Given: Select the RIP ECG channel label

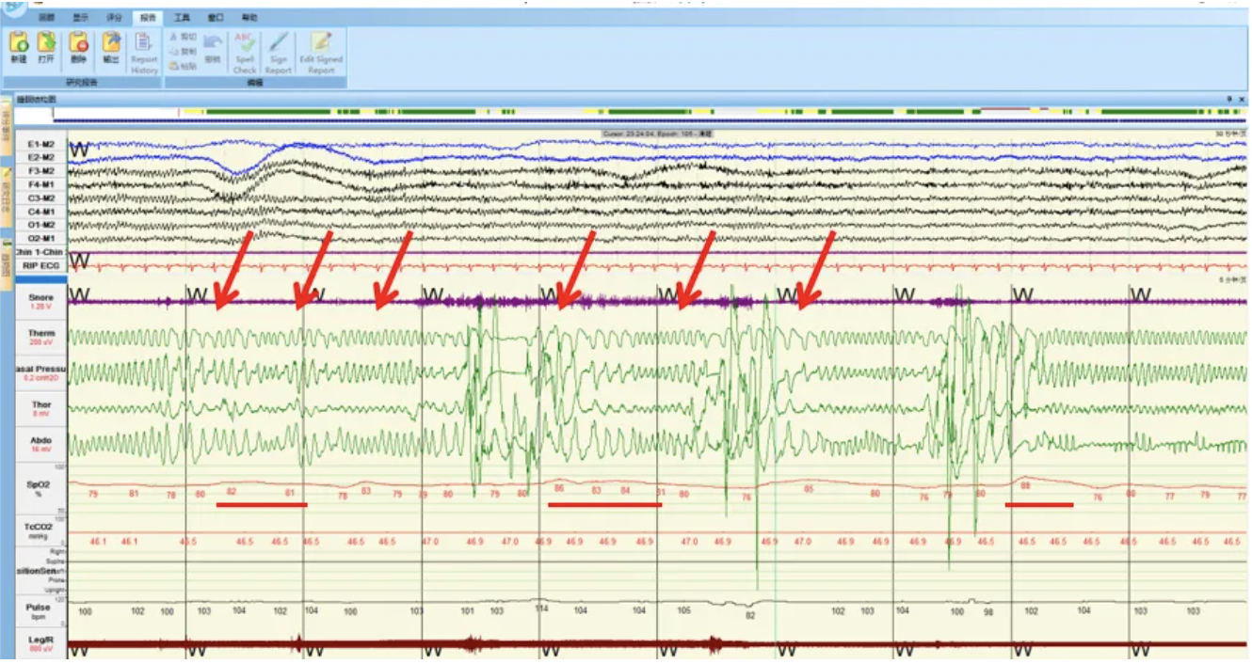Looking at the screenshot, I should [41, 266].
